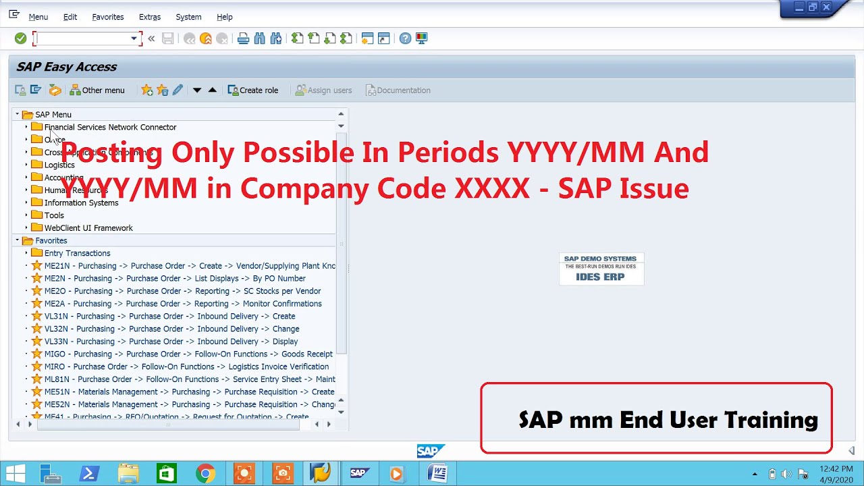The width and height of the screenshot is (864, 486).
Task: Collapse the SAP Menu root node
Action: point(18,114)
